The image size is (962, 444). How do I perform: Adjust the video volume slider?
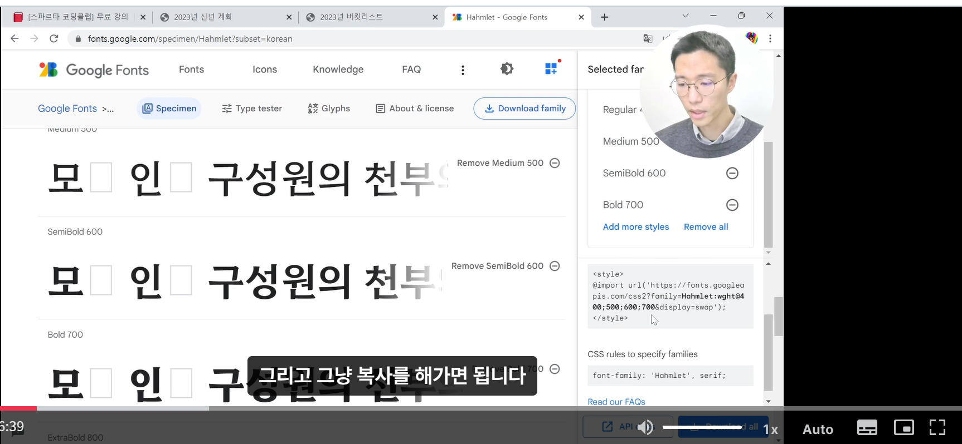(703, 427)
